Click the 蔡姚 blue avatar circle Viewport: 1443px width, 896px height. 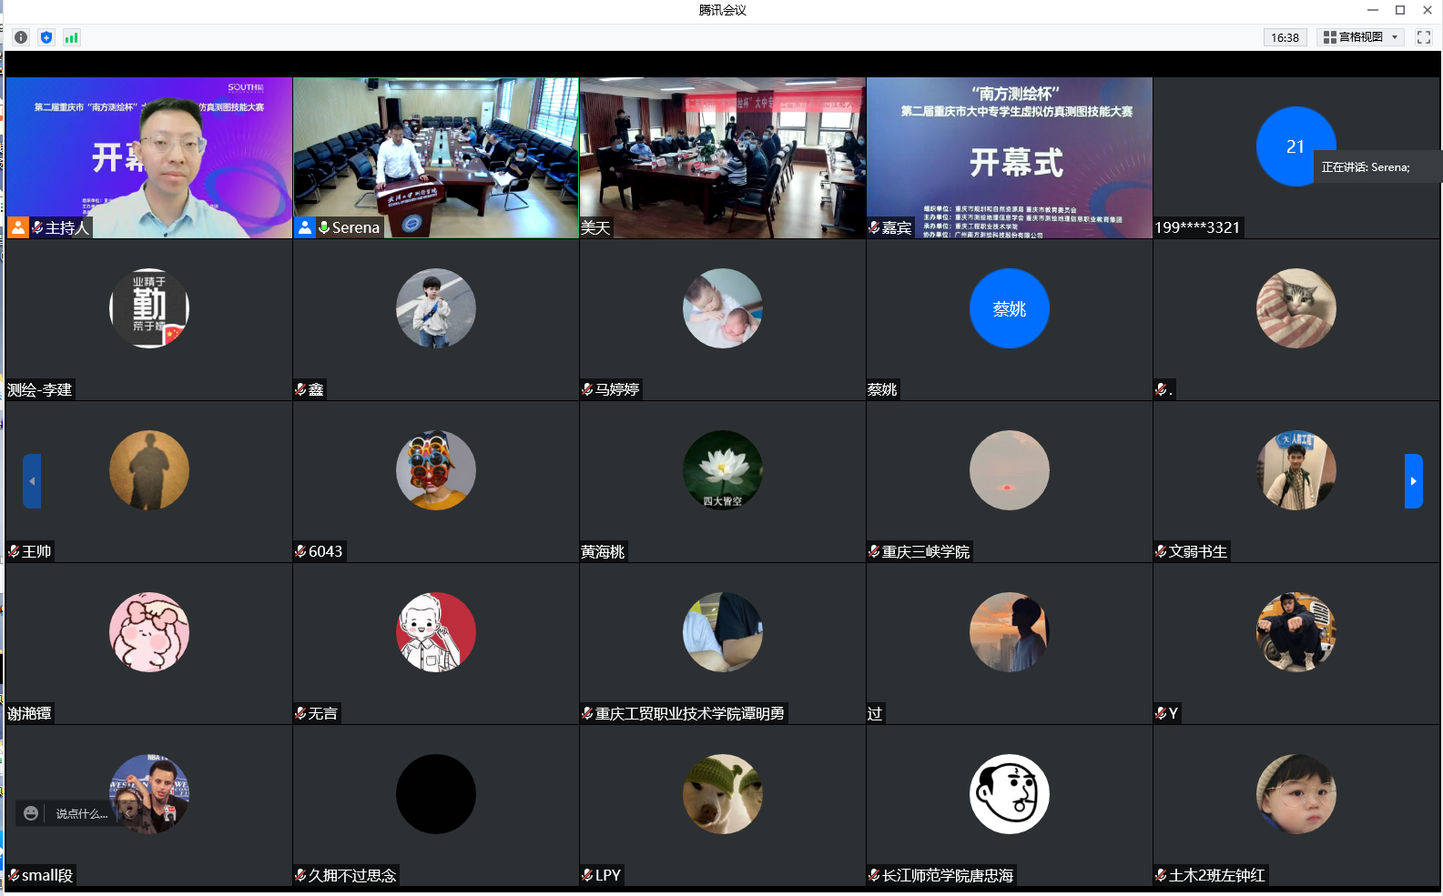1009,308
